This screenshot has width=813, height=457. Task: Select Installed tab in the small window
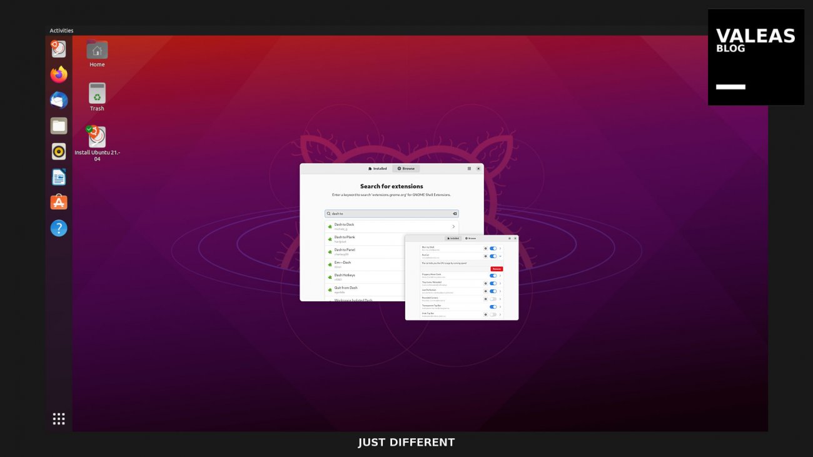click(453, 238)
